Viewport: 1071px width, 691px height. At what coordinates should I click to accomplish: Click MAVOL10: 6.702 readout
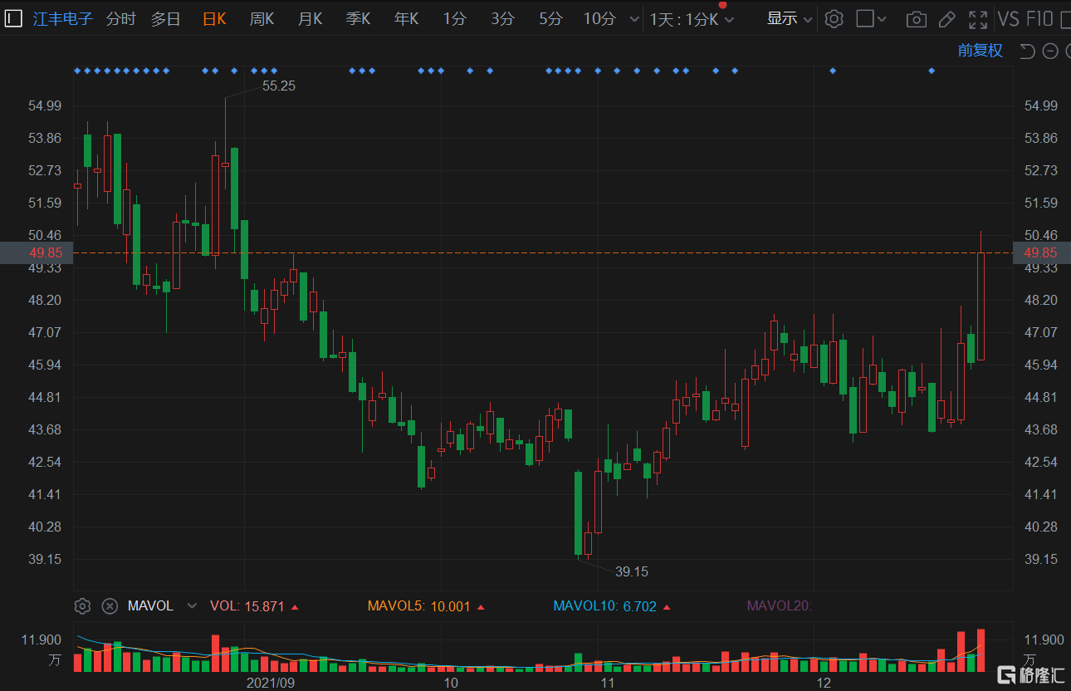[x=612, y=606]
